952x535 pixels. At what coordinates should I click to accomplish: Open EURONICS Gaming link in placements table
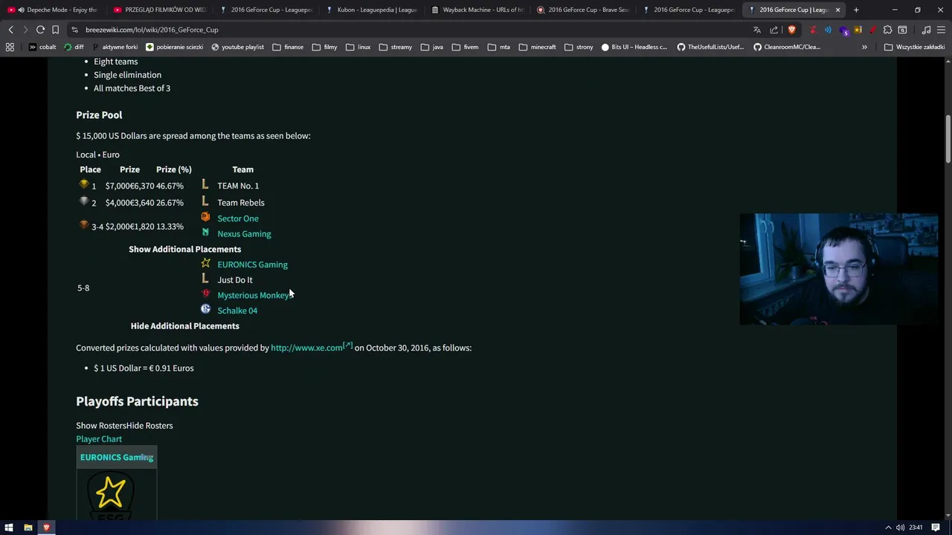pyautogui.click(x=252, y=265)
